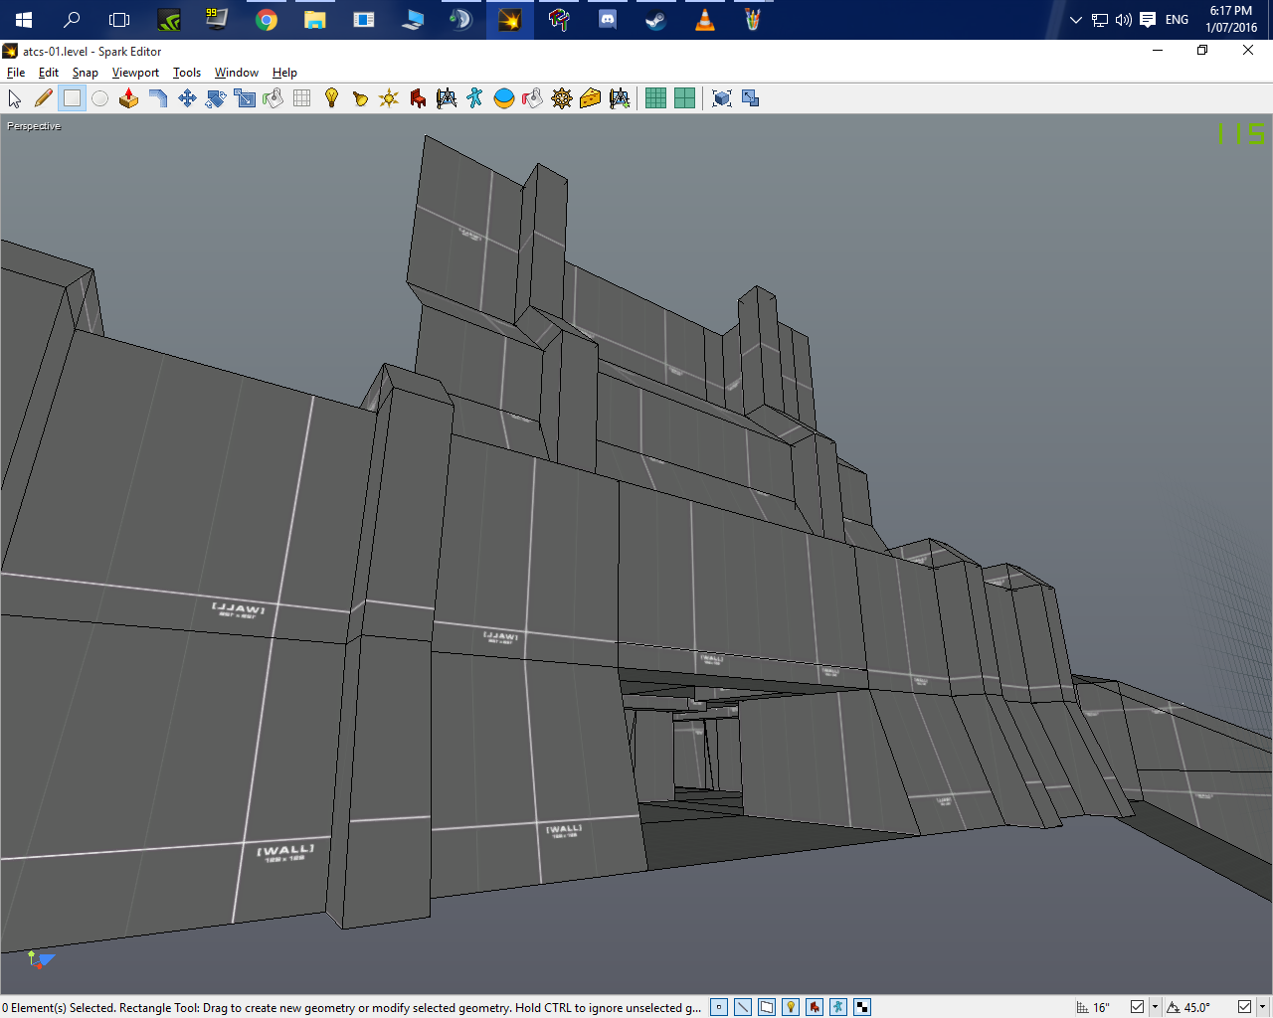Select the red chair Prop tool
The width and height of the screenshot is (1273, 1018).
pos(418,98)
